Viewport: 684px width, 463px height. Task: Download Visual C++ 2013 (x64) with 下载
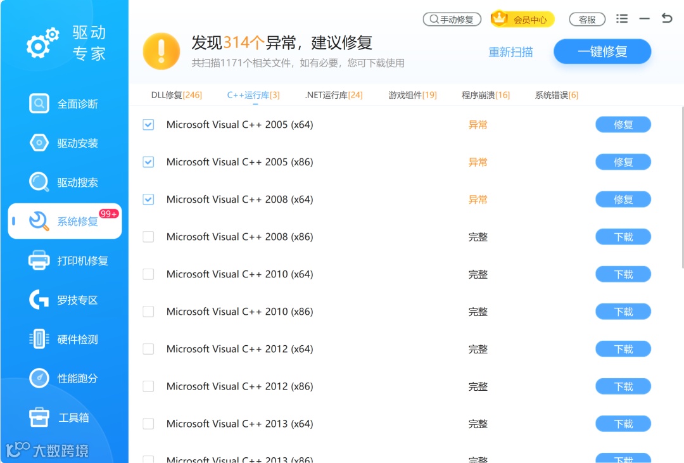pyautogui.click(x=623, y=424)
